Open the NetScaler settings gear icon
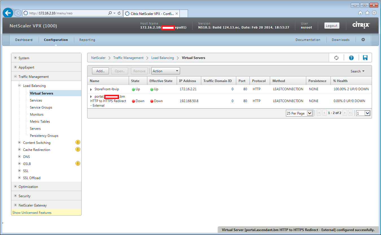Image resolution: width=381 pixels, height=235 pixels. (363, 40)
